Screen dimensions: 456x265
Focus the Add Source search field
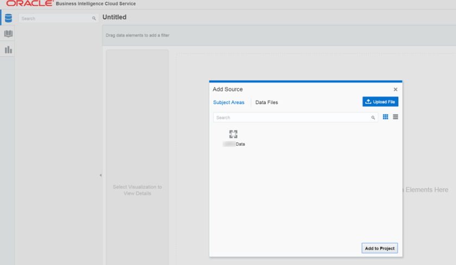click(x=291, y=117)
